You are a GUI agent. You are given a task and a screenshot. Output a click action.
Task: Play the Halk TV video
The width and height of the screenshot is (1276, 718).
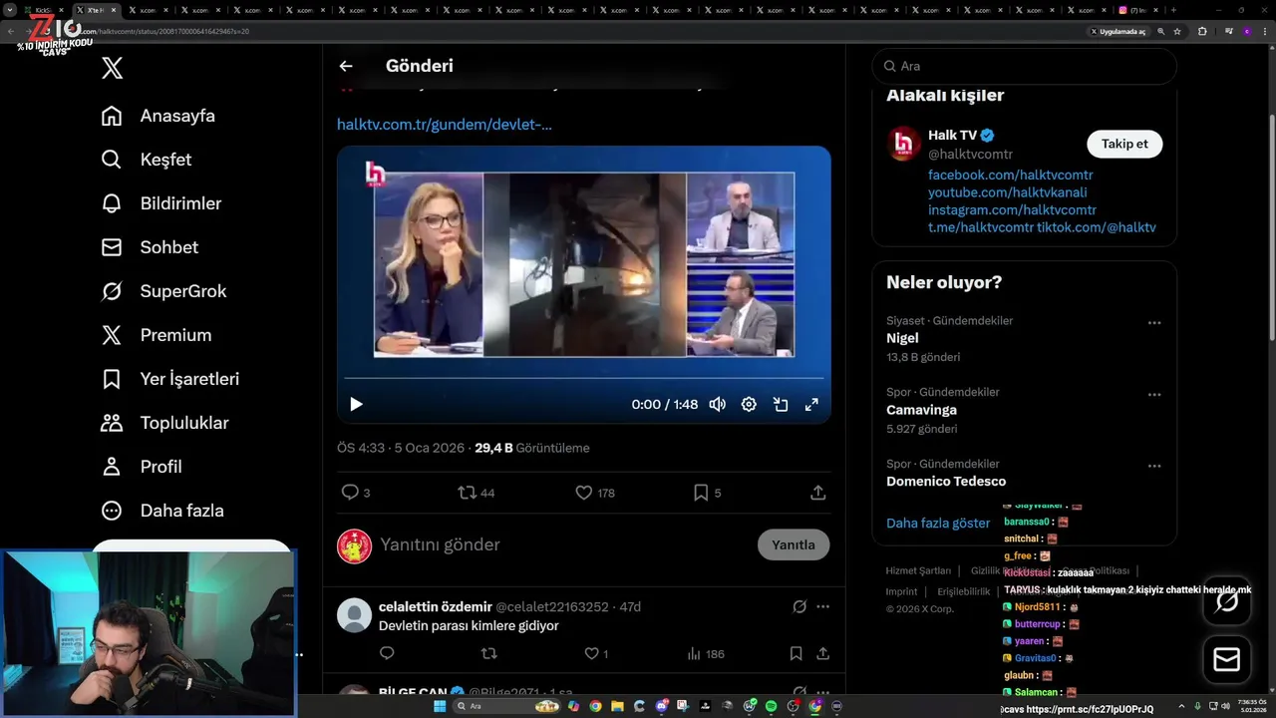coord(356,404)
